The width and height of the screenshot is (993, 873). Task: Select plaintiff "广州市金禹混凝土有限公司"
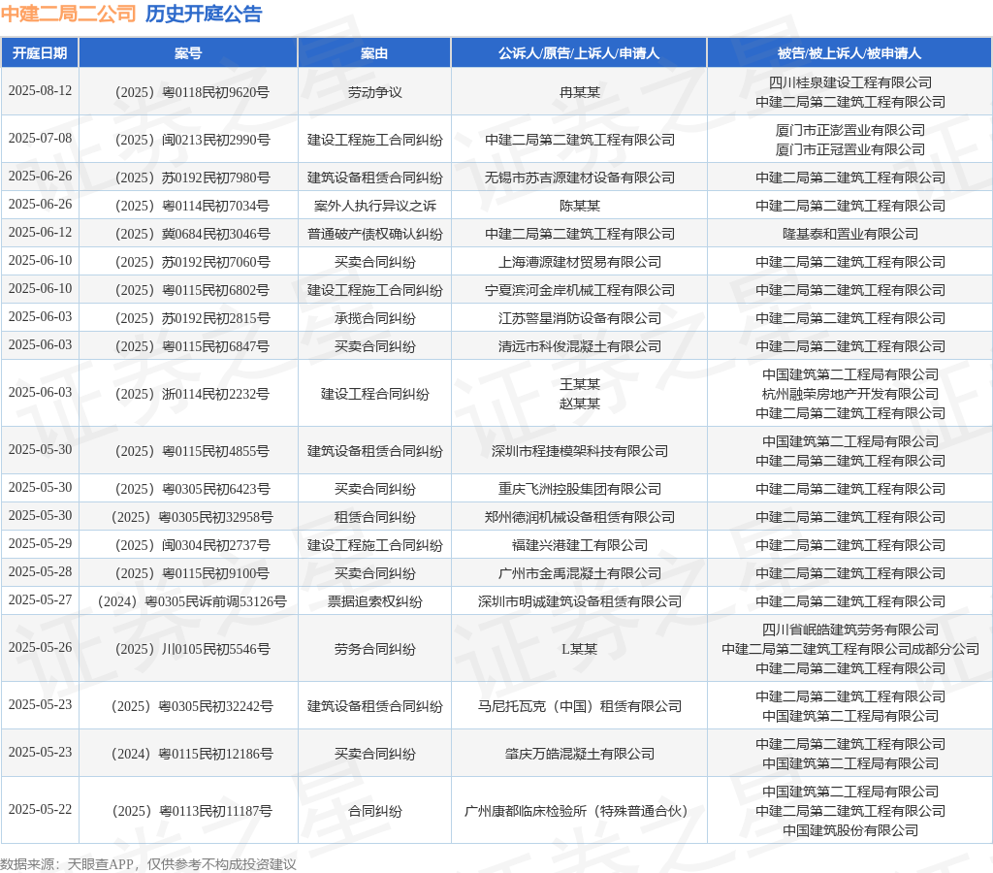point(580,574)
